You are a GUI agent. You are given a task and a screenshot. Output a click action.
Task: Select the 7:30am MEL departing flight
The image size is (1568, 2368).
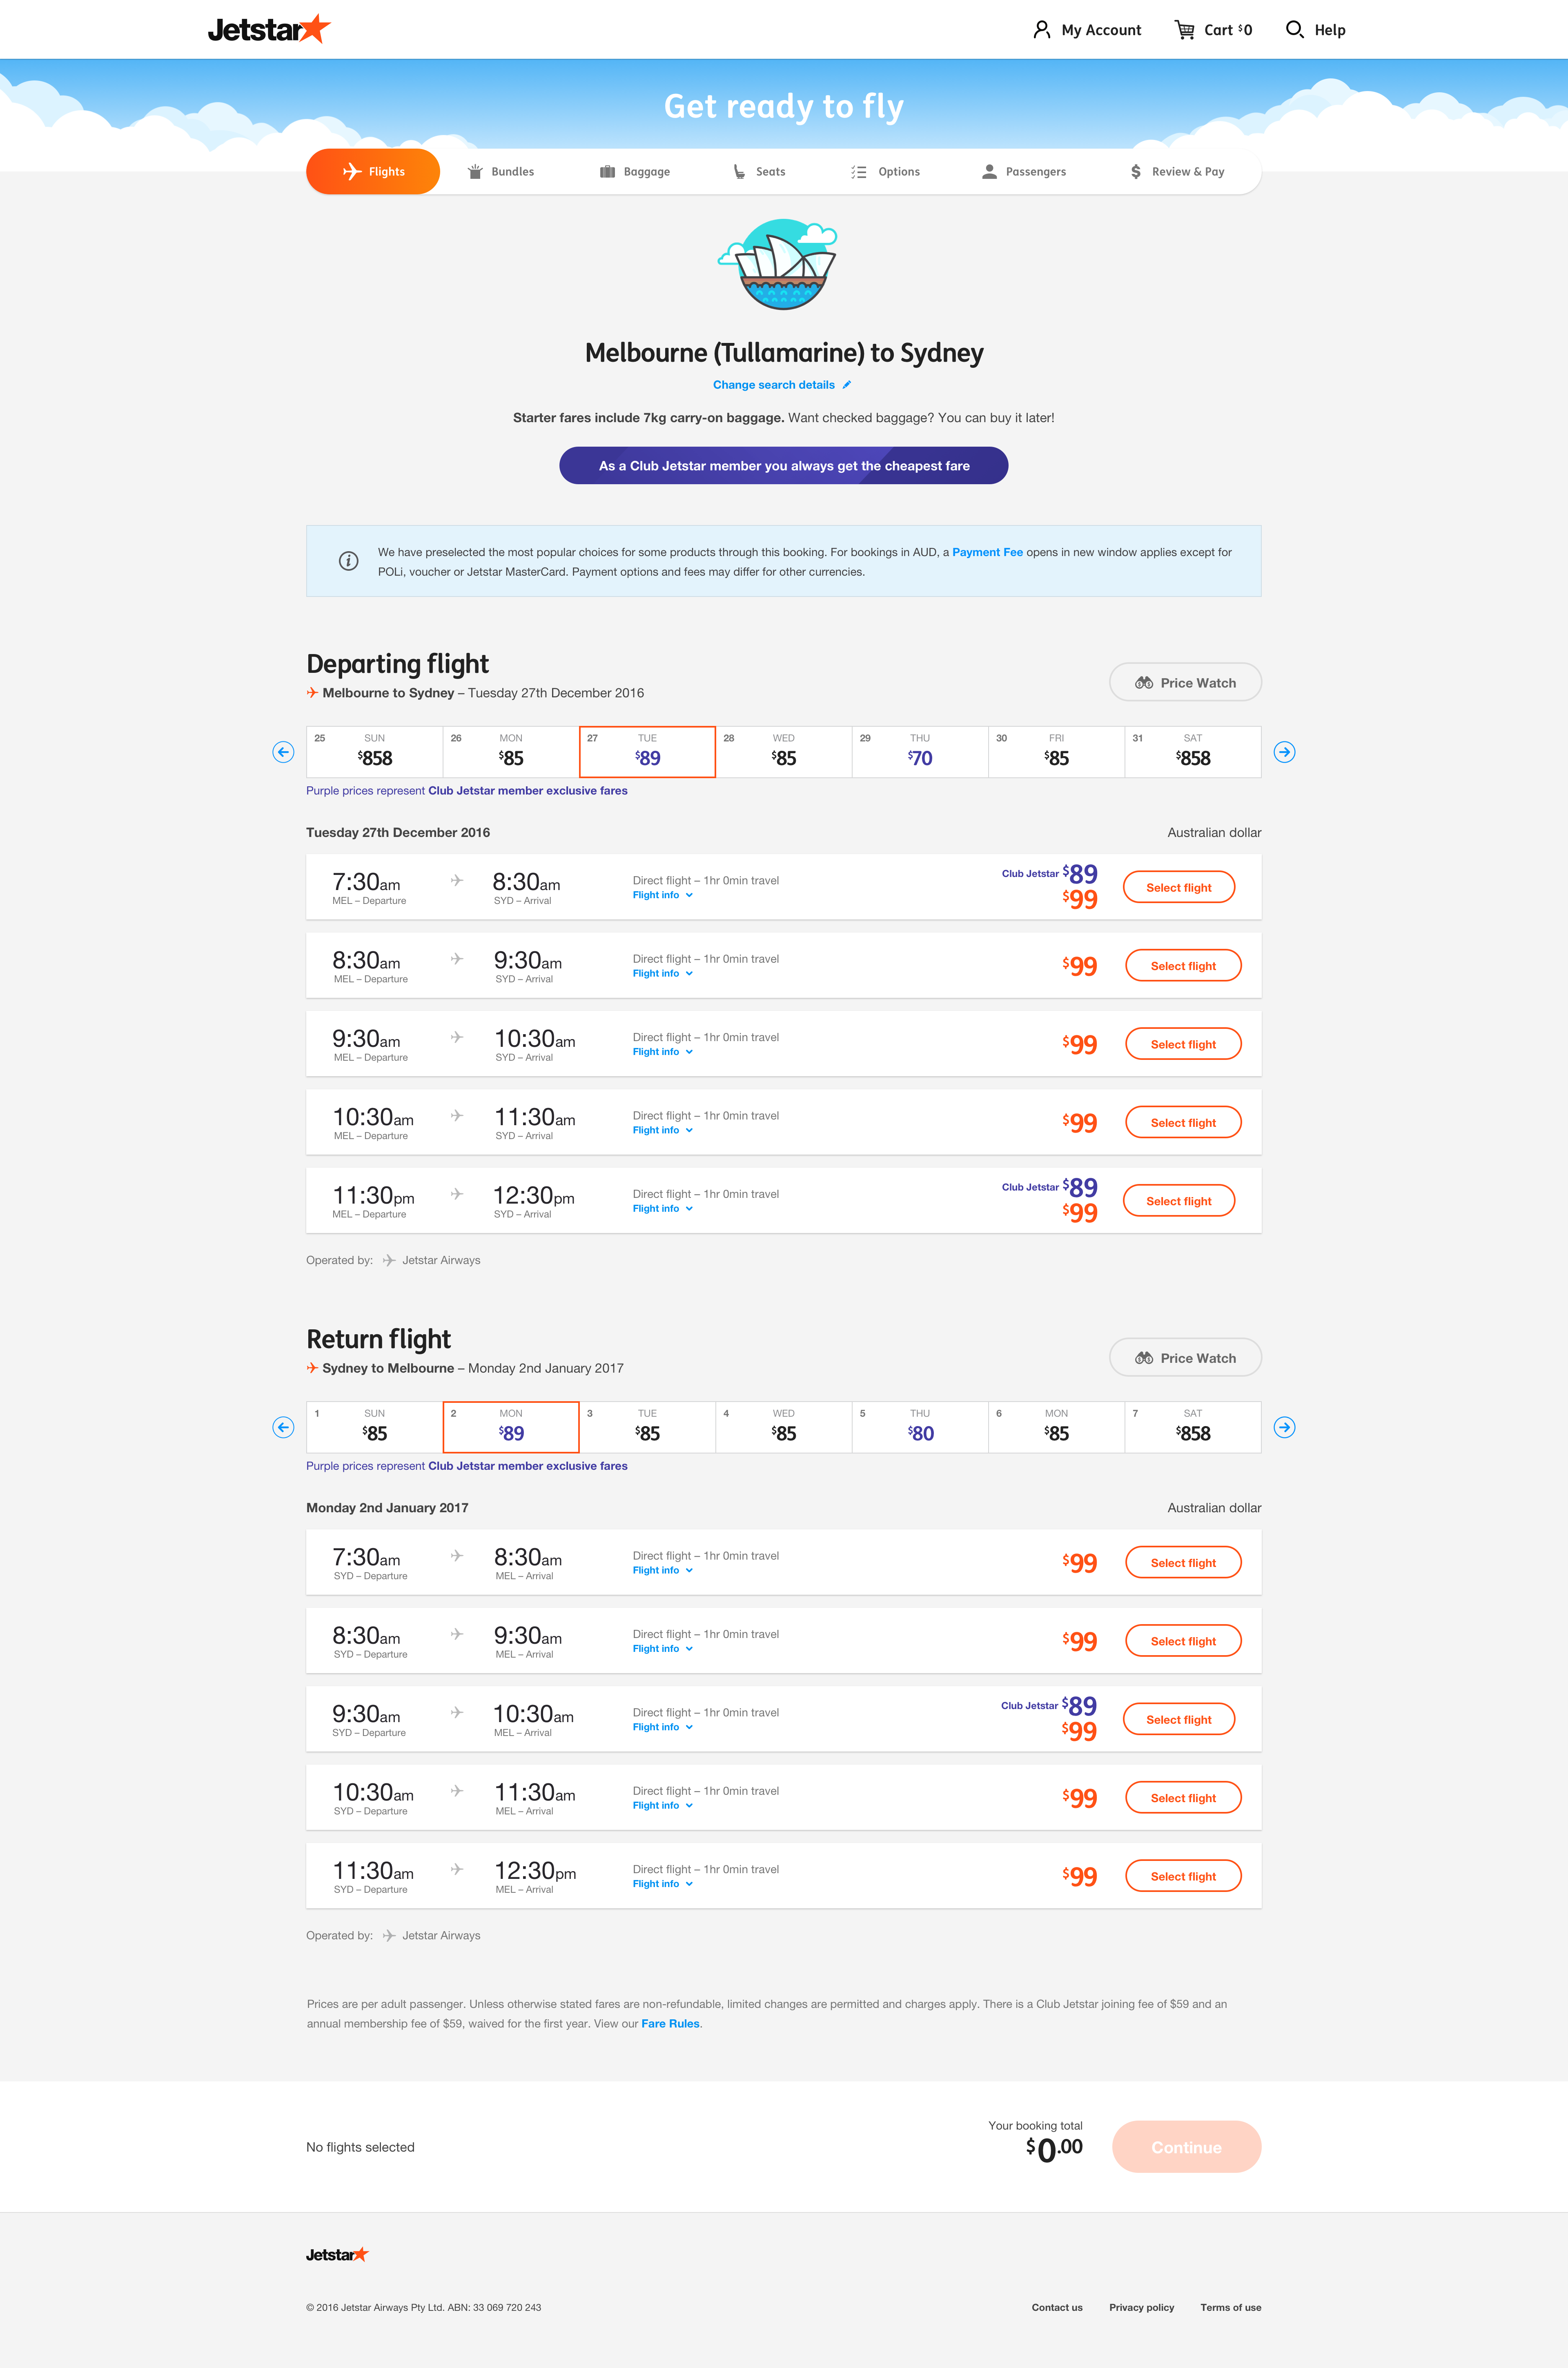click(1179, 888)
